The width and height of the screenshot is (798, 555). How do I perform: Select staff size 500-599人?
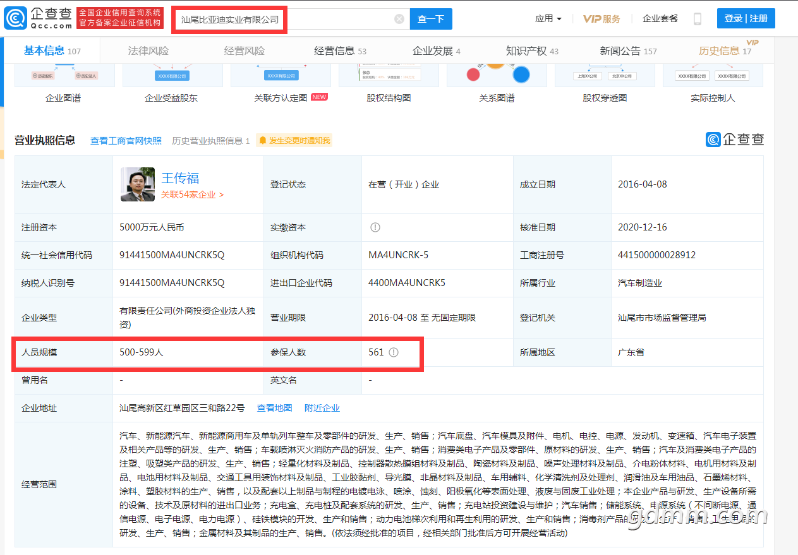click(142, 352)
